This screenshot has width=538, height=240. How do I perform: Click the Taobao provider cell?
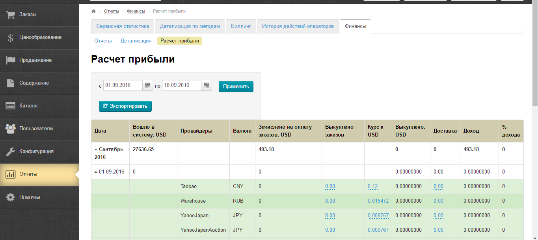pyautogui.click(x=203, y=186)
